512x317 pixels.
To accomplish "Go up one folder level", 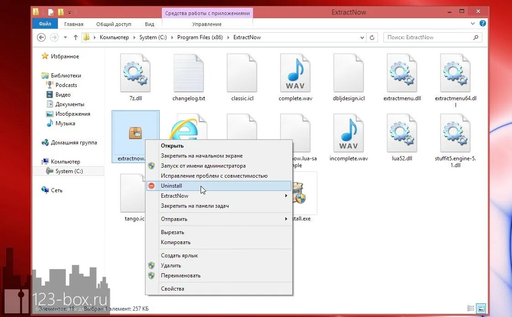I will click(x=75, y=37).
